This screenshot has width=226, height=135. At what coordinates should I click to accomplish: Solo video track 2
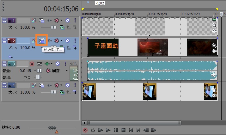(x=75, y=40)
